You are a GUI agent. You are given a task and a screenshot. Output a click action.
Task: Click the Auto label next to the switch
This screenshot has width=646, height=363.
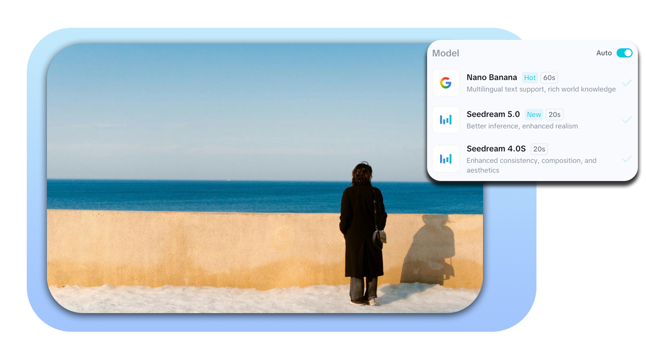[604, 53]
